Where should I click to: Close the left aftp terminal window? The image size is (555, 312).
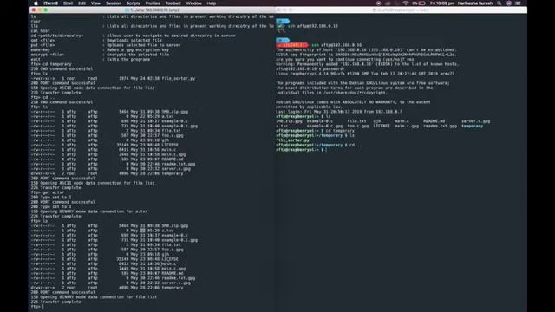pyautogui.click(x=34, y=10)
